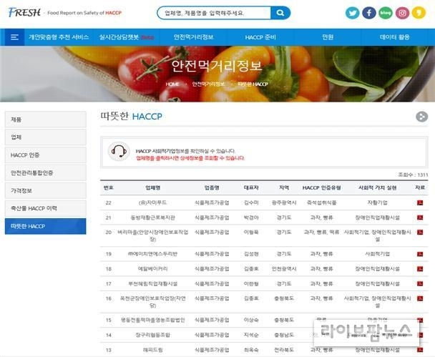Open PDF file for row 22

coord(420,202)
